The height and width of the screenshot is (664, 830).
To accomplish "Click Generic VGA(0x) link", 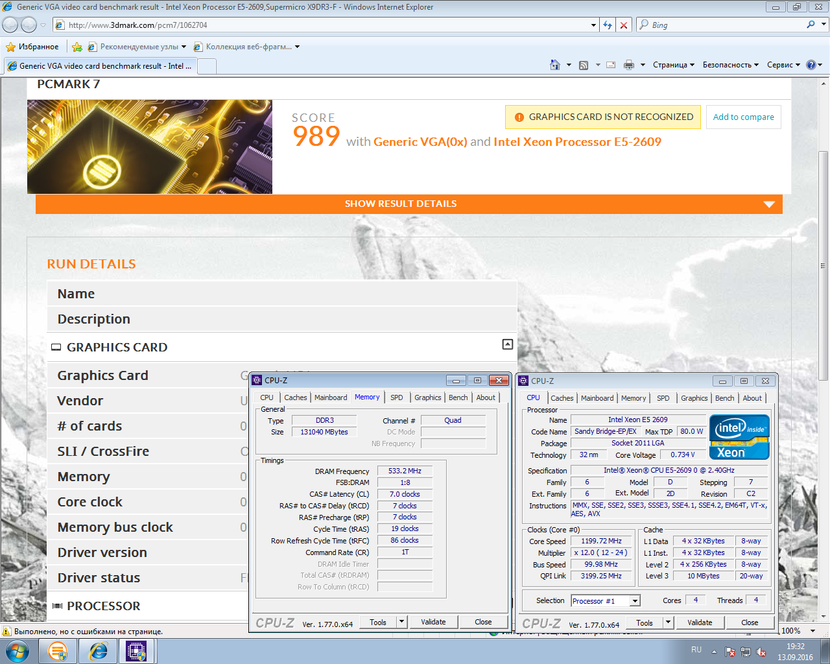I will 420,142.
